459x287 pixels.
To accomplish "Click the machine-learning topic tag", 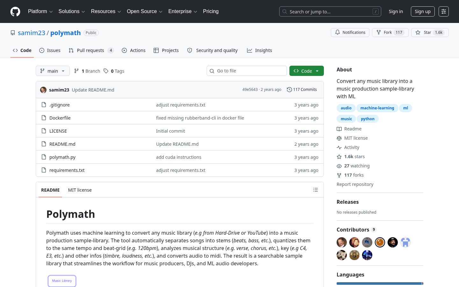I will (x=377, y=108).
